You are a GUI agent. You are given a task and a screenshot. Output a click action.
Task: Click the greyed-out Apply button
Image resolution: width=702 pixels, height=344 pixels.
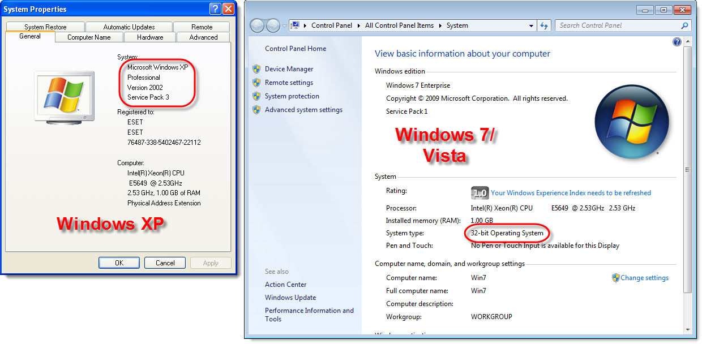(x=211, y=263)
